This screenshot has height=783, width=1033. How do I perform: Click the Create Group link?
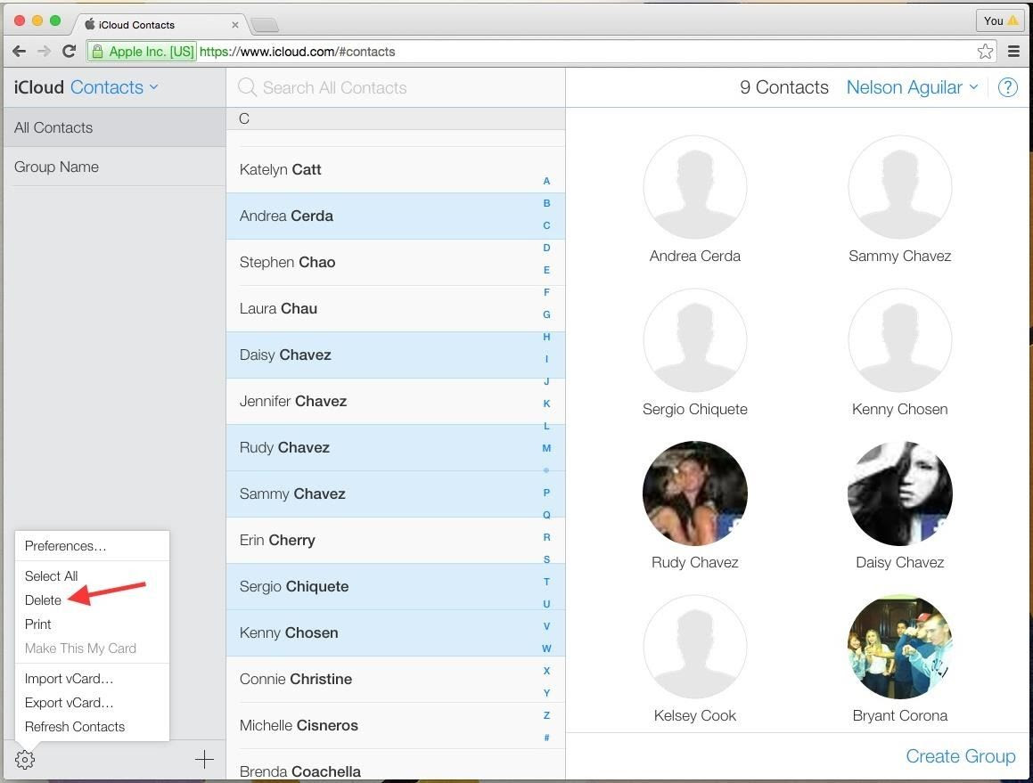coord(960,756)
